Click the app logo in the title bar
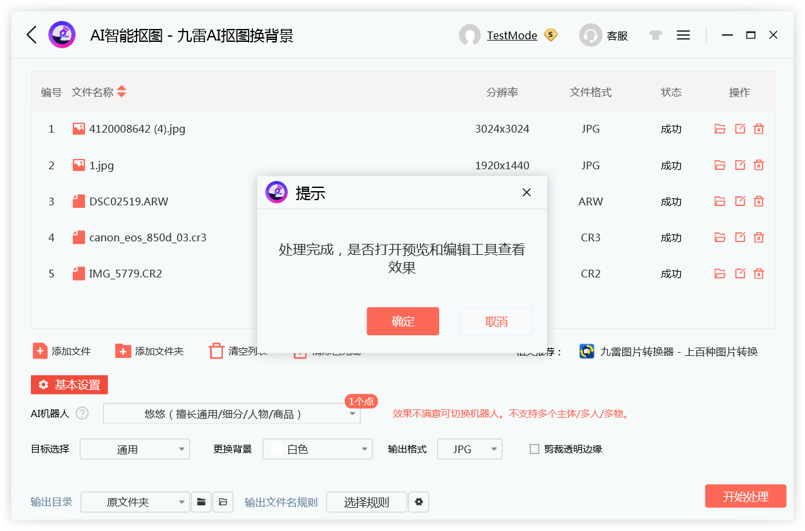The image size is (805, 531). click(x=62, y=35)
